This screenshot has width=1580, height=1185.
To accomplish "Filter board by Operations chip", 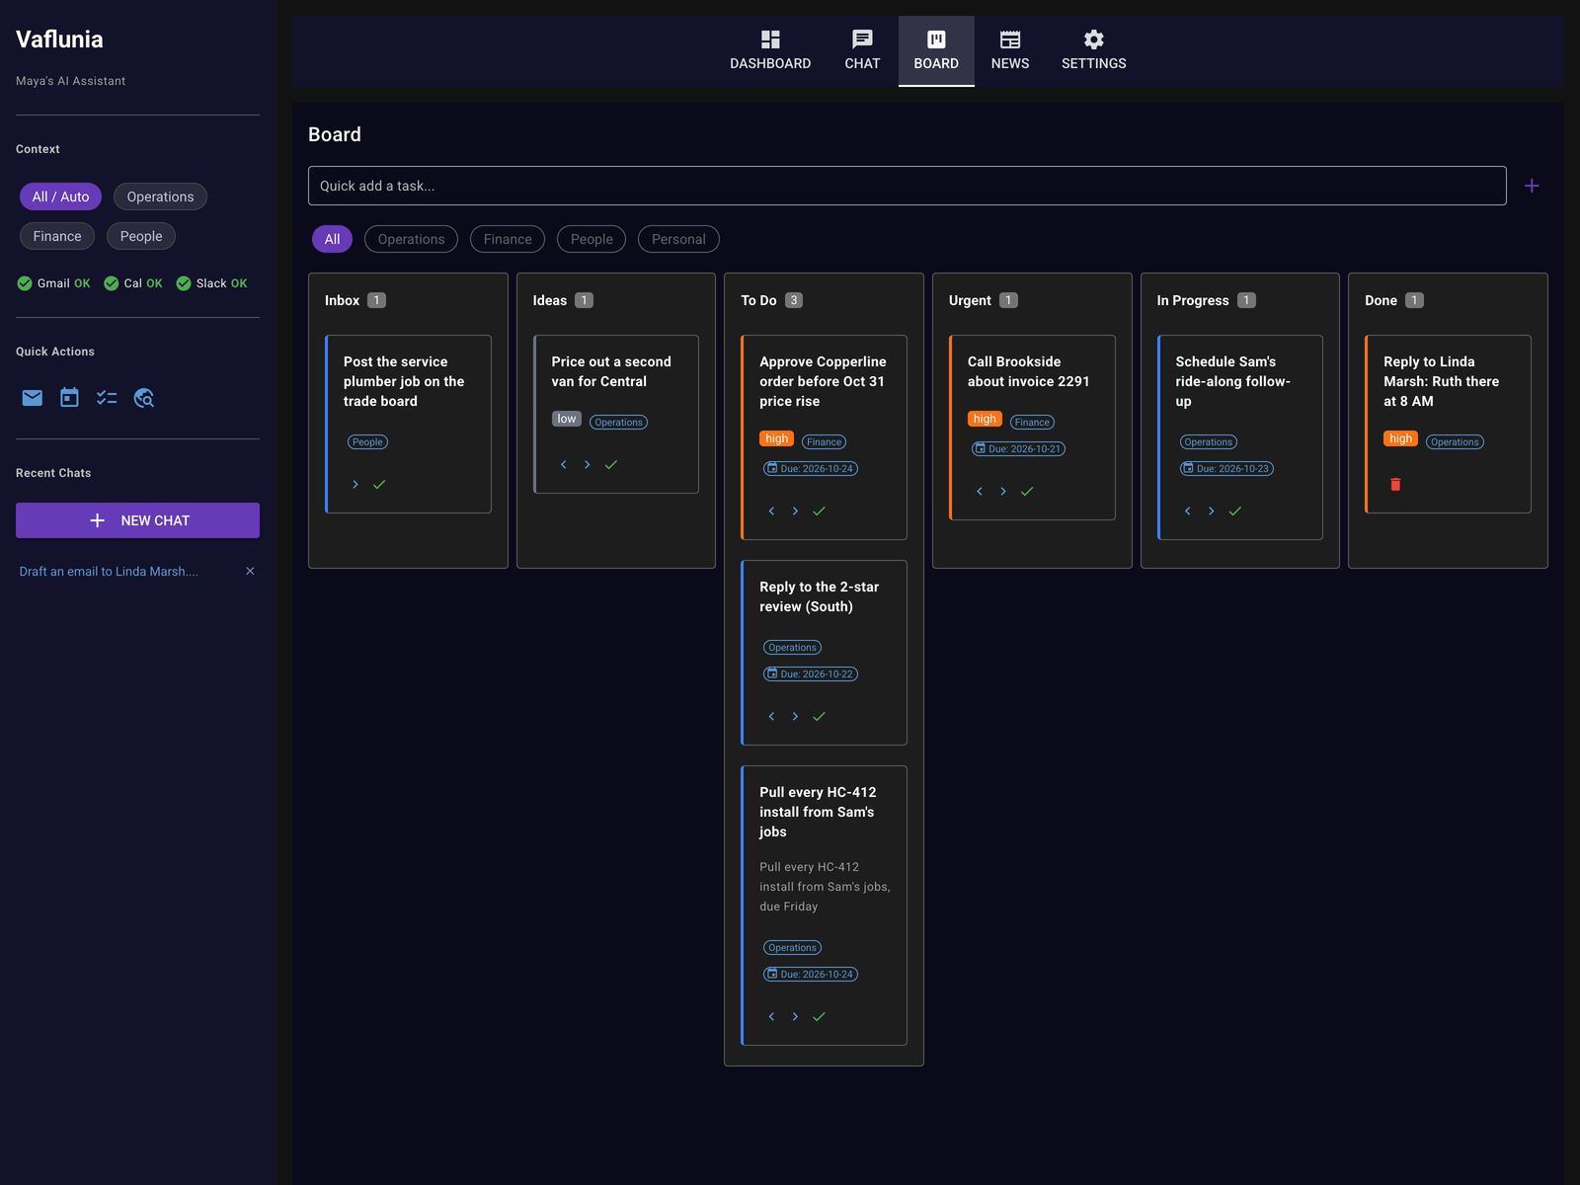I will [411, 239].
